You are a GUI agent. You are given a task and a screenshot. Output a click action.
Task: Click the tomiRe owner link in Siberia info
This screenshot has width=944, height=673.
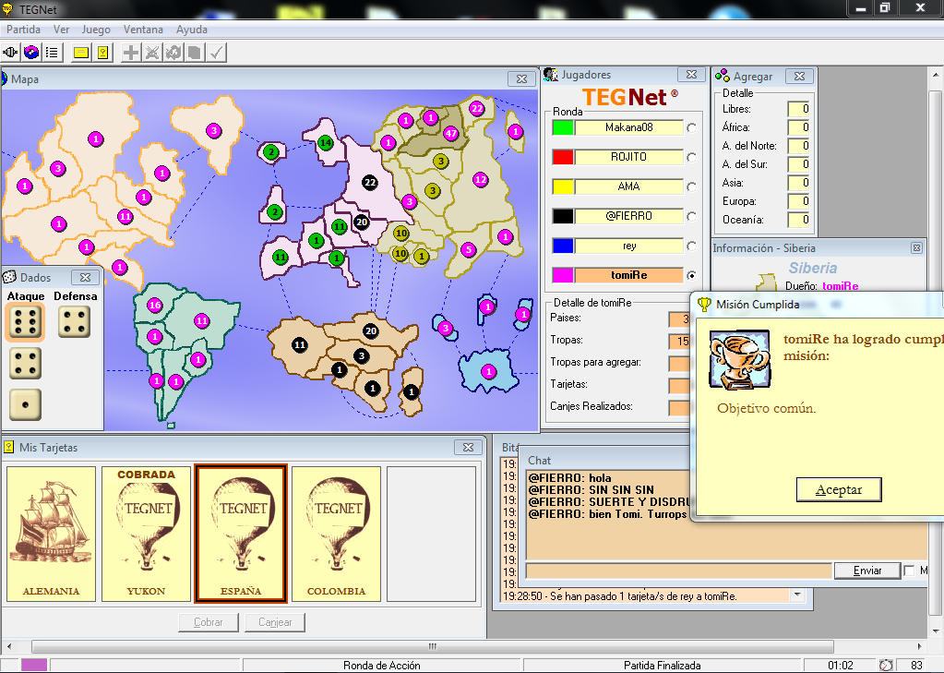point(841,286)
